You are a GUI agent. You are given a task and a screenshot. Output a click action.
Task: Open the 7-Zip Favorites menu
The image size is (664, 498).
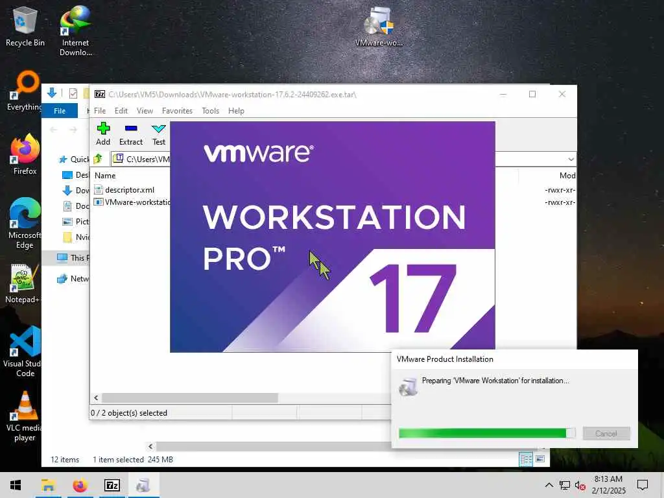click(x=177, y=110)
